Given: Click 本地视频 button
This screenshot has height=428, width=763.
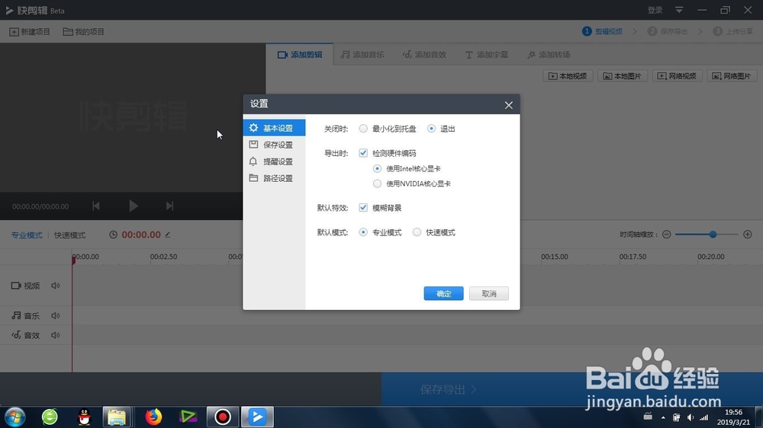Looking at the screenshot, I should tap(568, 76).
